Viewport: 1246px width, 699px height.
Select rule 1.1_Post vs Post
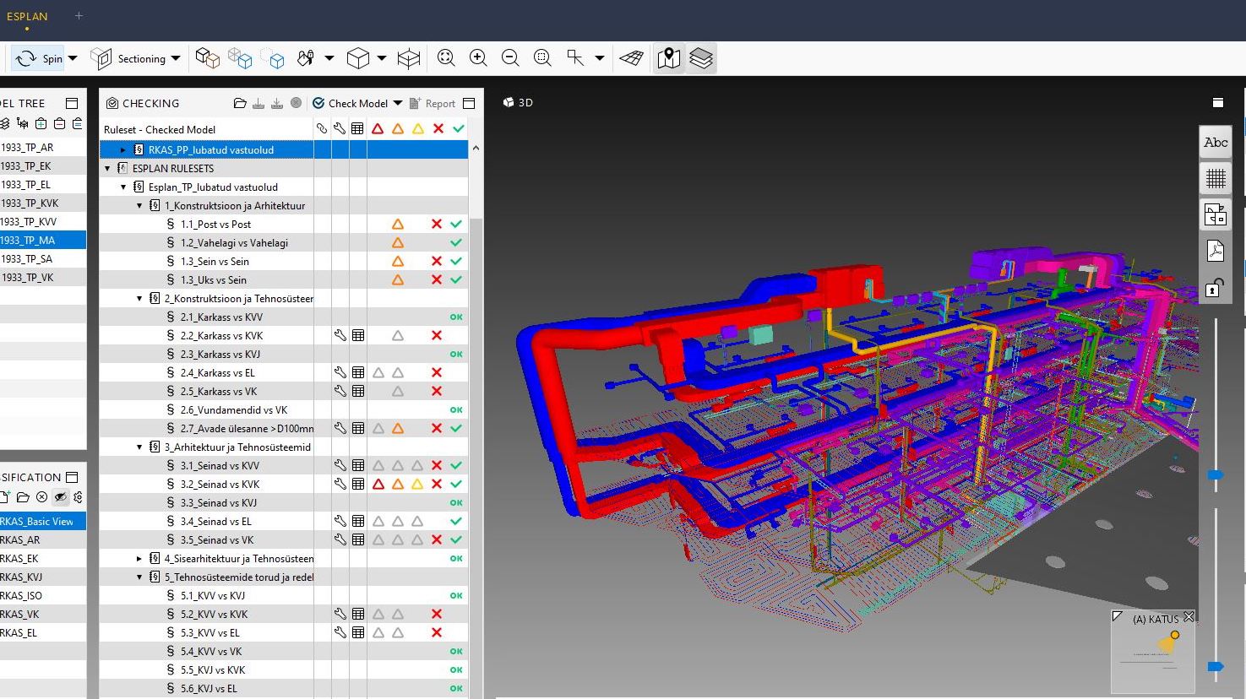[215, 225]
